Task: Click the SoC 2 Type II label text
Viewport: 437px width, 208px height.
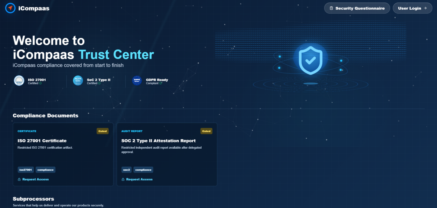Action: pos(99,80)
